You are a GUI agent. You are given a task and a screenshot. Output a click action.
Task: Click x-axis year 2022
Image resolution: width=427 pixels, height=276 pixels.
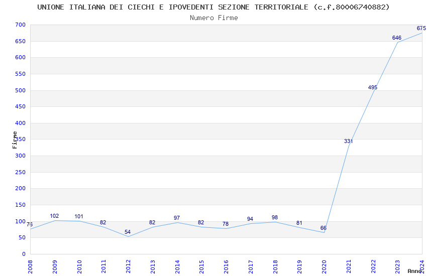[x=373, y=266]
